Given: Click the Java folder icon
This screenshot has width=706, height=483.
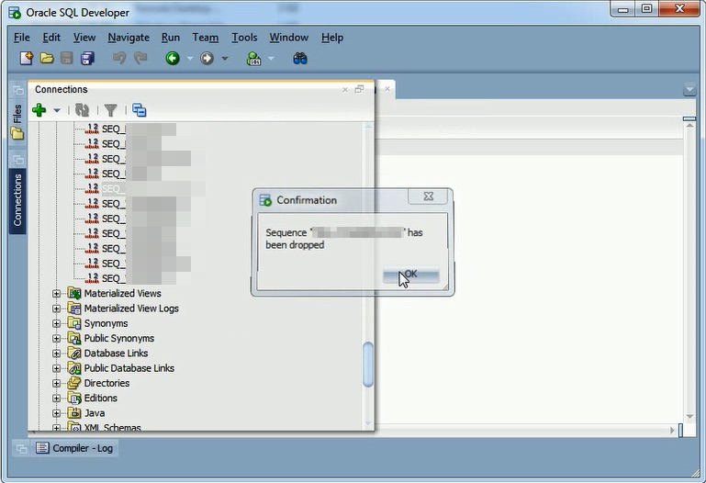Looking at the screenshot, I should [73, 413].
